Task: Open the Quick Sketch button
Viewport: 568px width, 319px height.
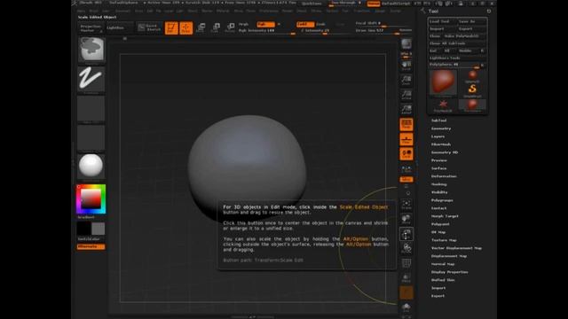Action: click(x=149, y=27)
